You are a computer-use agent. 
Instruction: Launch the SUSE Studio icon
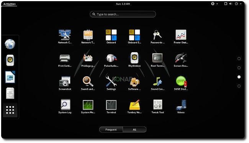181,83
